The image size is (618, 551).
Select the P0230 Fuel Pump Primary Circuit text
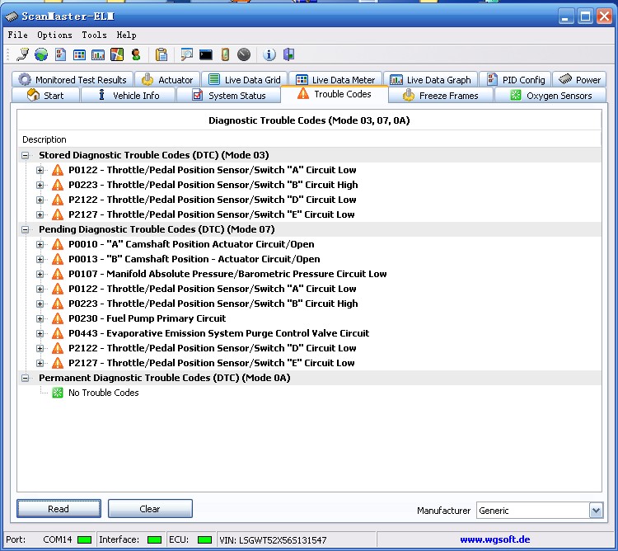147,318
